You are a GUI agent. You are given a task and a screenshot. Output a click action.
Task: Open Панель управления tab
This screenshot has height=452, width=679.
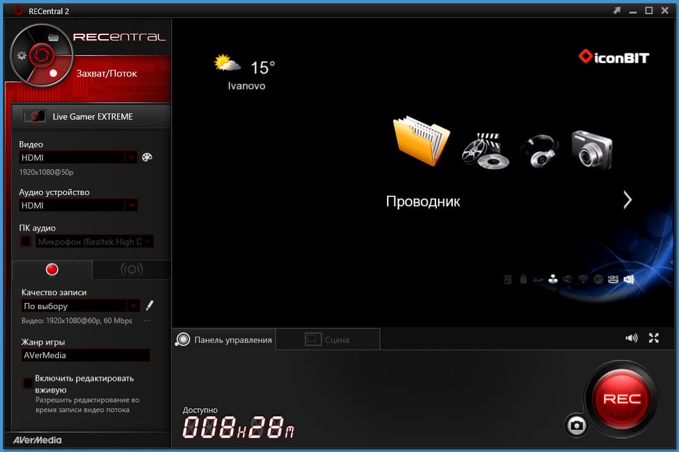point(224,339)
